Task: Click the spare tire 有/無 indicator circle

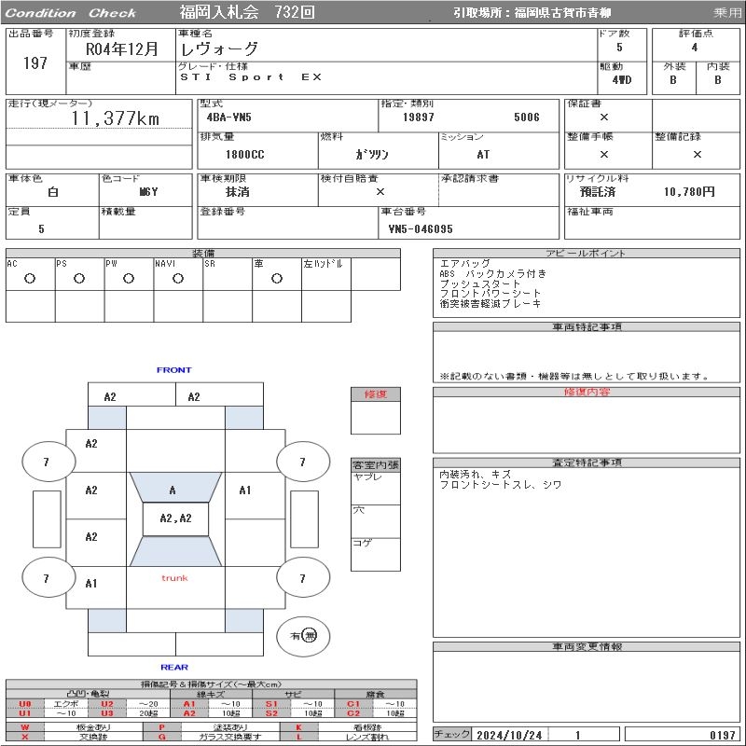Action: (x=303, y=635)
